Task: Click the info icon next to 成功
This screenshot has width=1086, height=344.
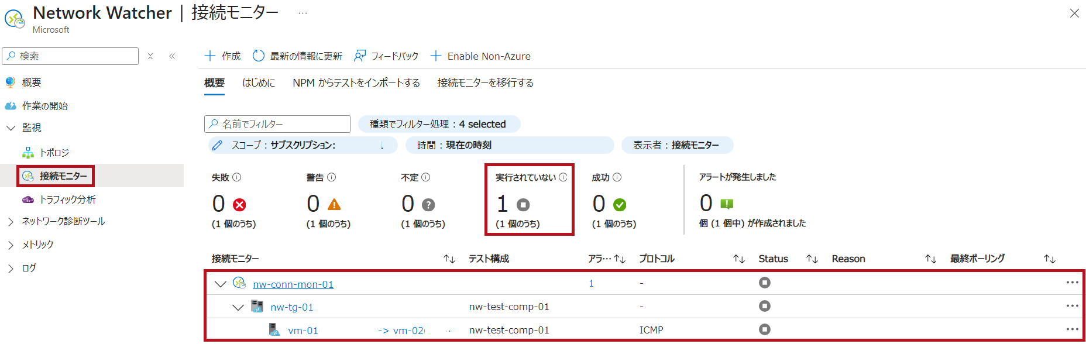Action: (617, 177)
